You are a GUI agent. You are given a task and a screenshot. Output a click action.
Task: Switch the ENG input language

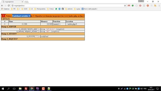pyautogui.click(x=145, y=89)
